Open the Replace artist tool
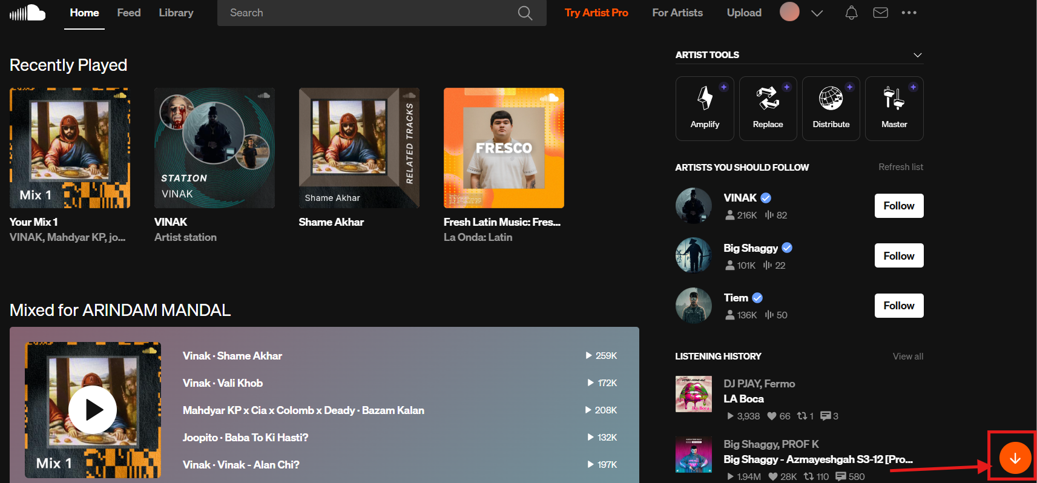The width and height of the screenshot is (1037, 483). 768,109
